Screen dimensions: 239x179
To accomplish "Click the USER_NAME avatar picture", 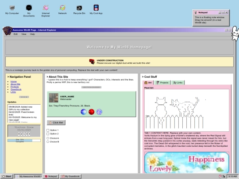I will pos(54,98).
